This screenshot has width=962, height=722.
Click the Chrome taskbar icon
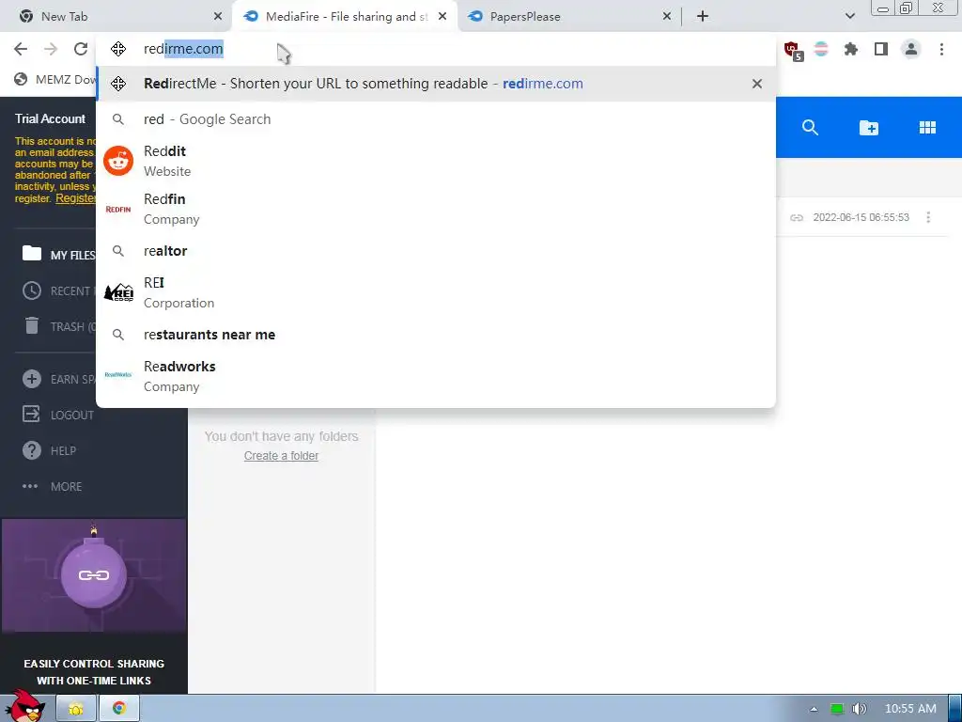pos(119,709)
